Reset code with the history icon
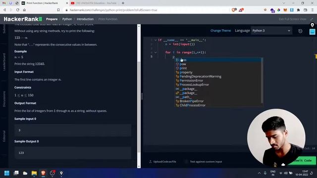Viewport: 317px width, 178px height. [x=300, y=31]
